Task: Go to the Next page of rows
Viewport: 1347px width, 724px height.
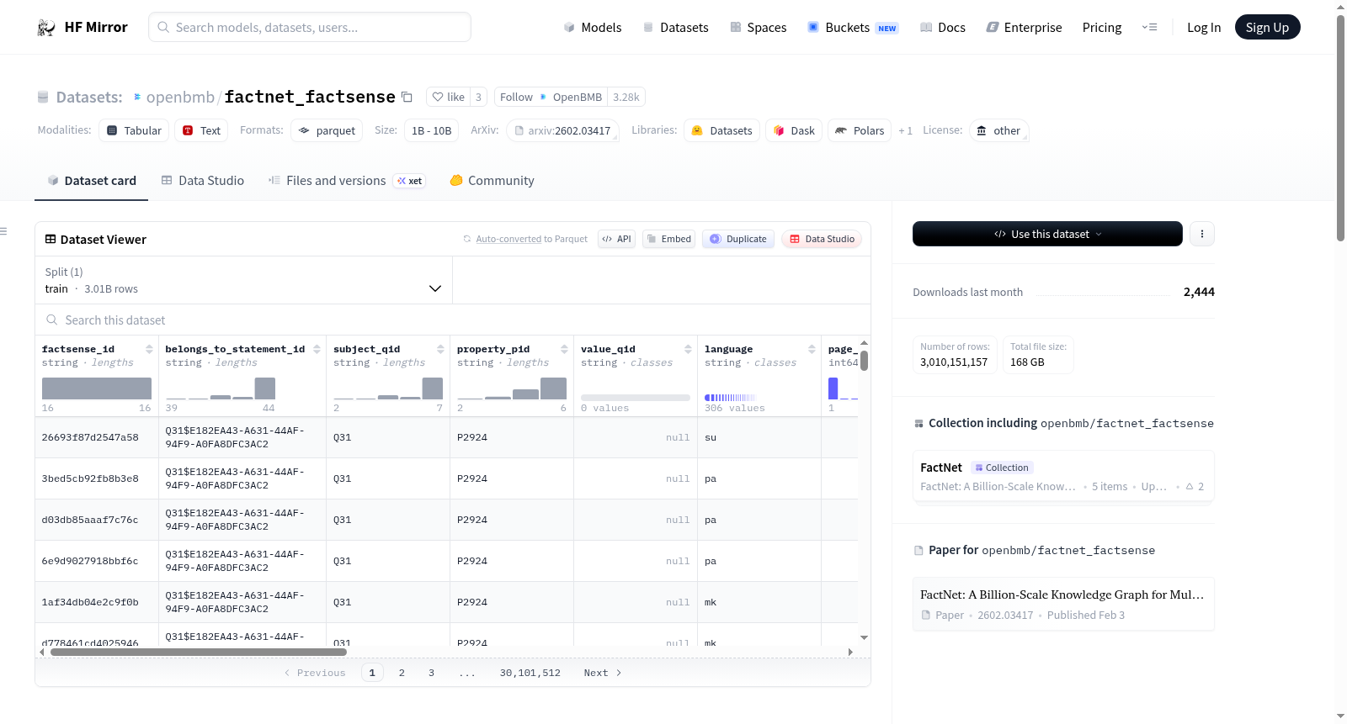Action: pos(603,673)
